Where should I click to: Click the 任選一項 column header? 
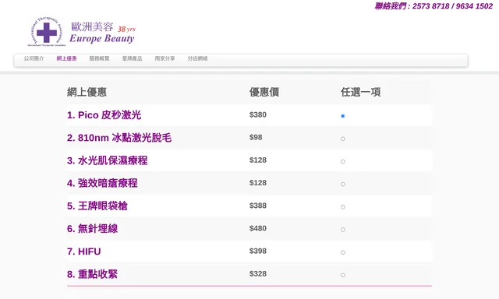(x=360, y=92)
